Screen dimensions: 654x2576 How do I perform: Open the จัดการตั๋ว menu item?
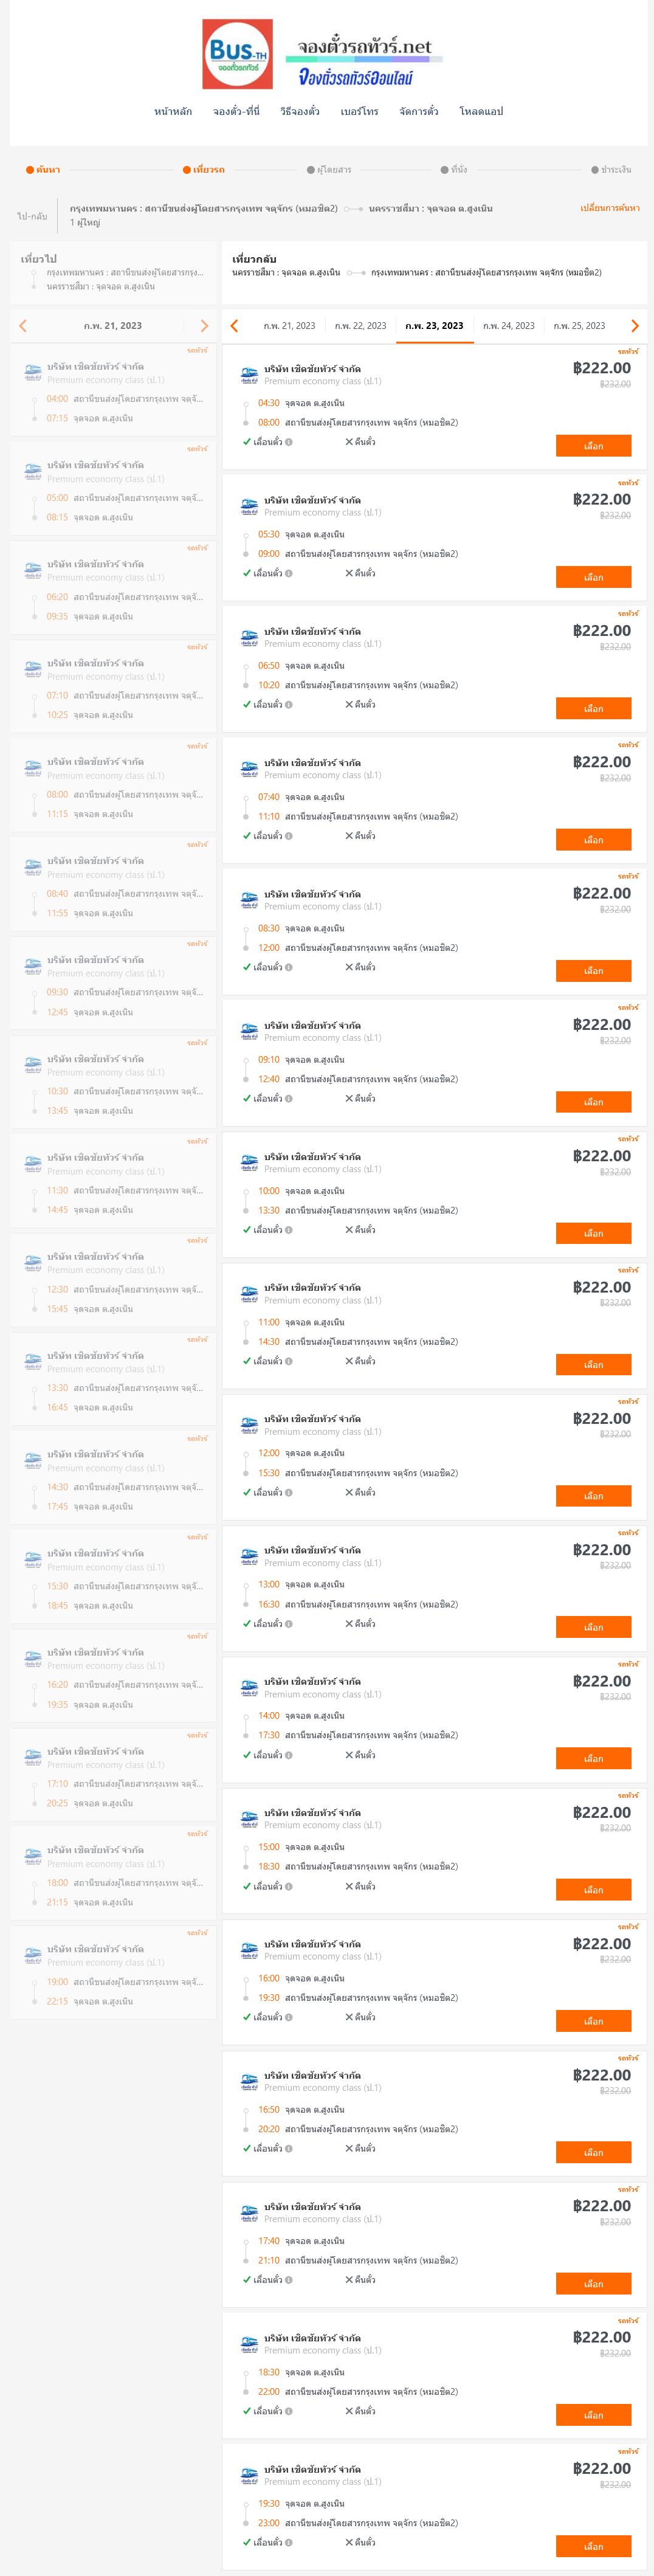coord(418,111)
